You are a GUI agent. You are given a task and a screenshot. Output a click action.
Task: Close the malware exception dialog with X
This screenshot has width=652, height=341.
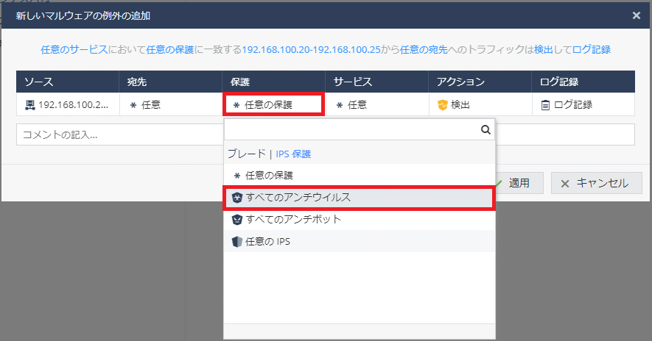click(x=637, y=15)
